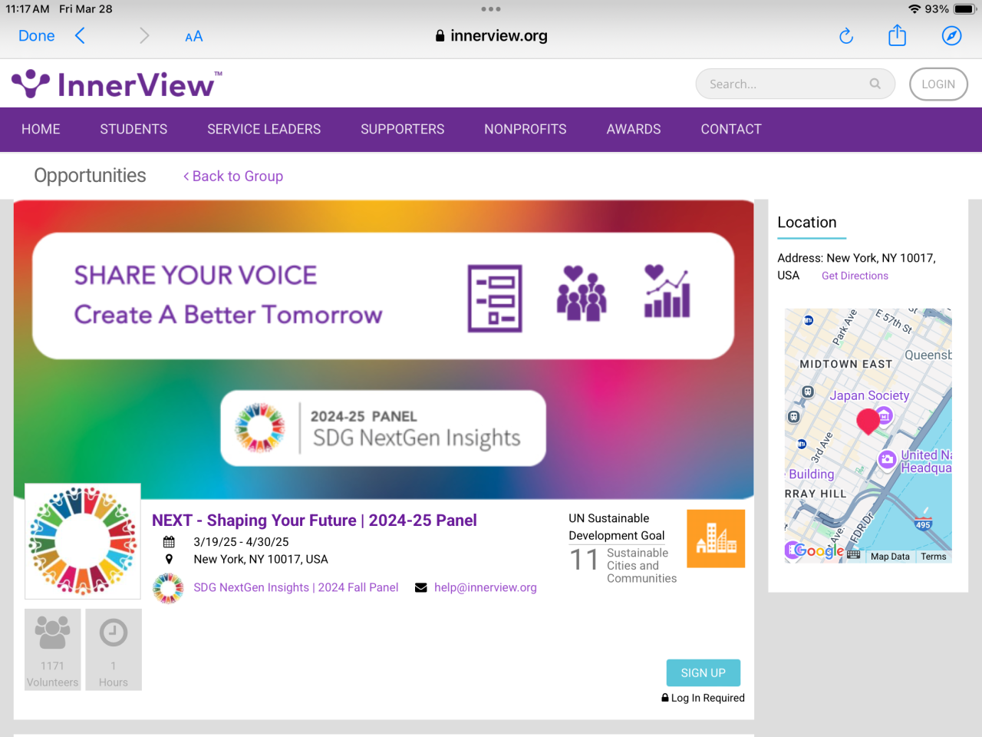Click the map Terms link

934,557
